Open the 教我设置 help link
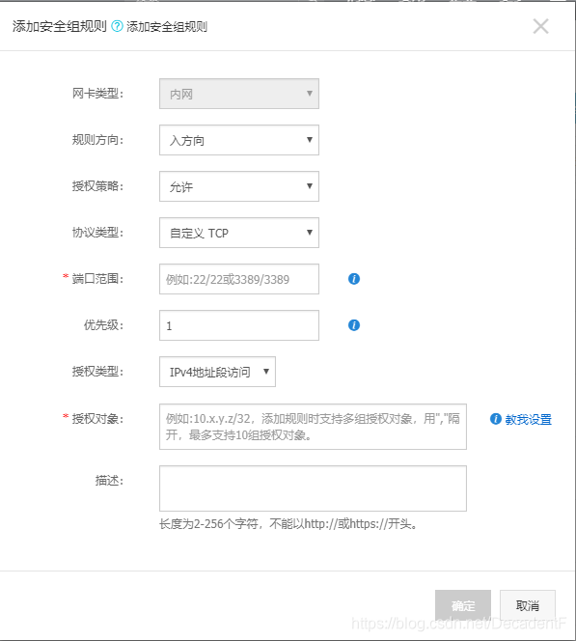 coord(528,419)
